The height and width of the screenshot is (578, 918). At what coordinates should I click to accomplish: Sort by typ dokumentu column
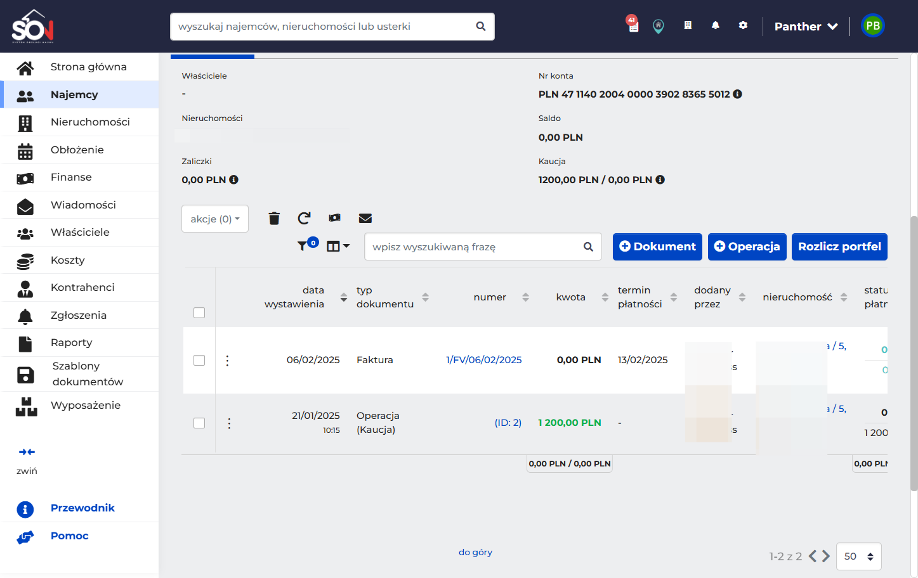click(x=426, y=297)
